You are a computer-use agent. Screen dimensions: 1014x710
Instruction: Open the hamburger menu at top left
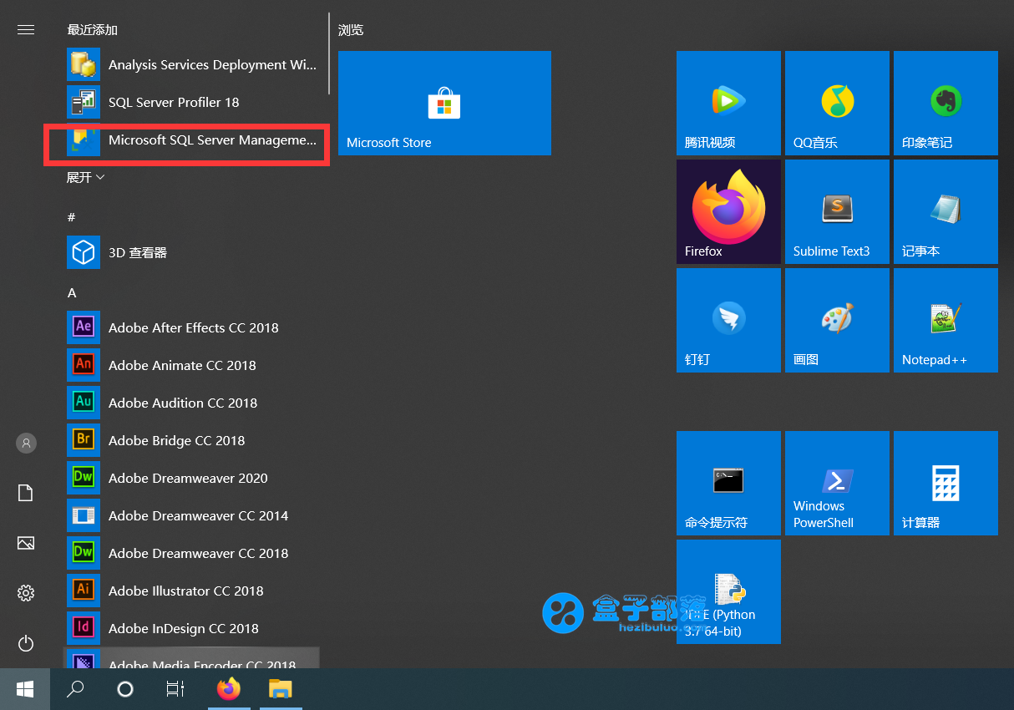(x=25, y=29)
